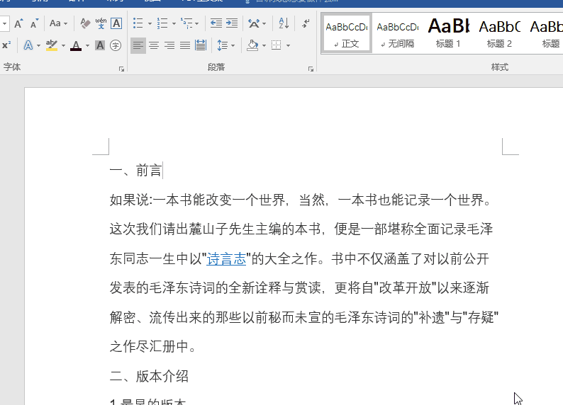Toggle Align Left paragraph alignment
Image resolution: width=563 pixels, height=405 pixels.
(138, 46)
